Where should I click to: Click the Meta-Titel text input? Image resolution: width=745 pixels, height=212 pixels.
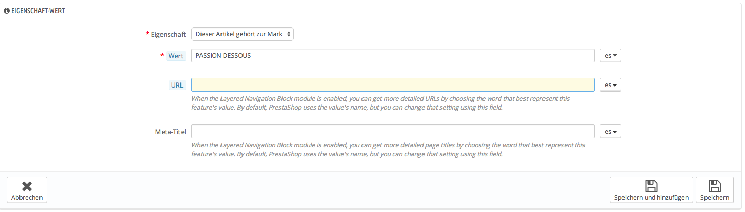[392, 132]
